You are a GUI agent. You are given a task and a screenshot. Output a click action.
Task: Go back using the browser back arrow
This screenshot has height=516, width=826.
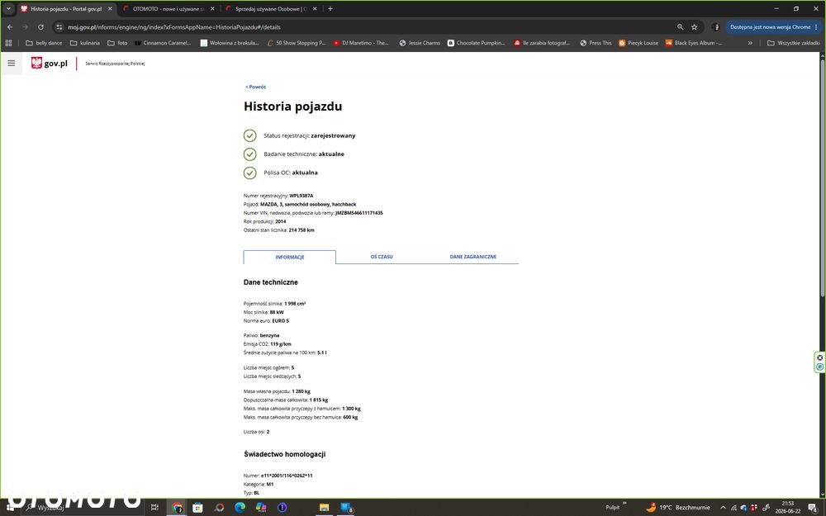click(x=10, y=27)
